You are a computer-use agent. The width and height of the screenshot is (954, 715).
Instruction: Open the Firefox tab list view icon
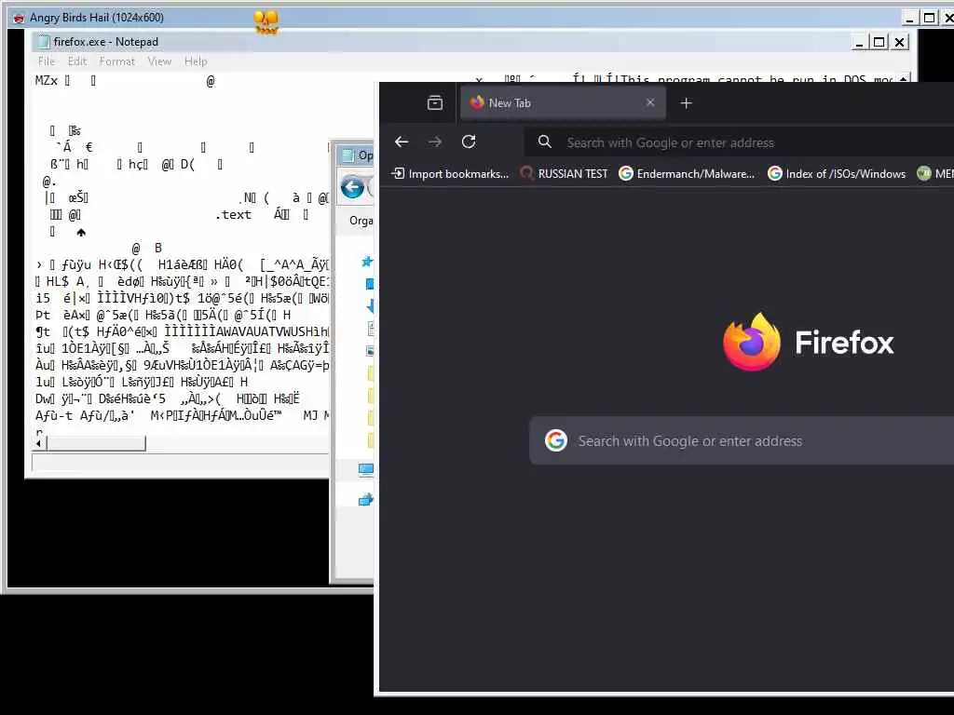435,102
